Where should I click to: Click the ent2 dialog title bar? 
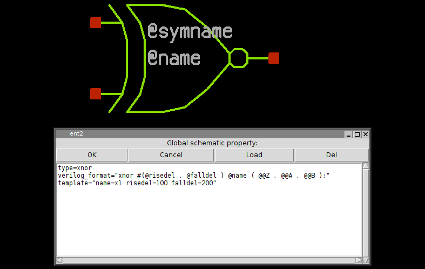[205, 133]
